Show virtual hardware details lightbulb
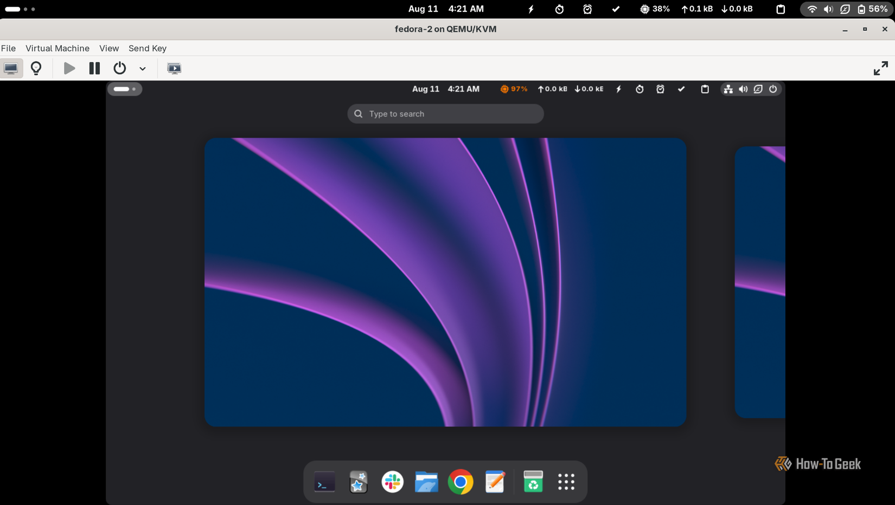Screen dimensions: 895x505 [36, 68]
